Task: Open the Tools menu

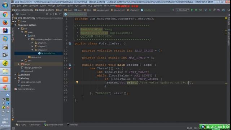Action: point(83,6)
